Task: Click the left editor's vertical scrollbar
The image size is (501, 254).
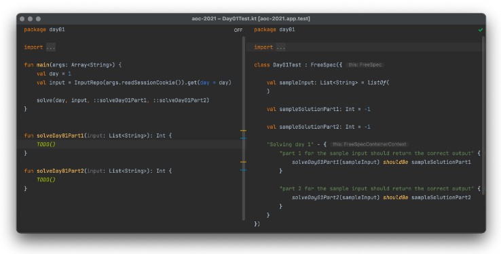Action: (x=244, y=128)
